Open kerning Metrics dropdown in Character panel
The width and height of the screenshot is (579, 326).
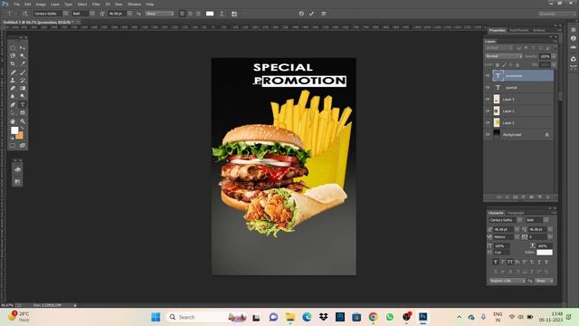[x=517, y=237]
